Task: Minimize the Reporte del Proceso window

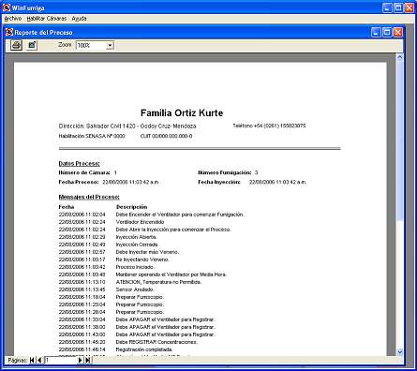Action: tap(376, 32)
